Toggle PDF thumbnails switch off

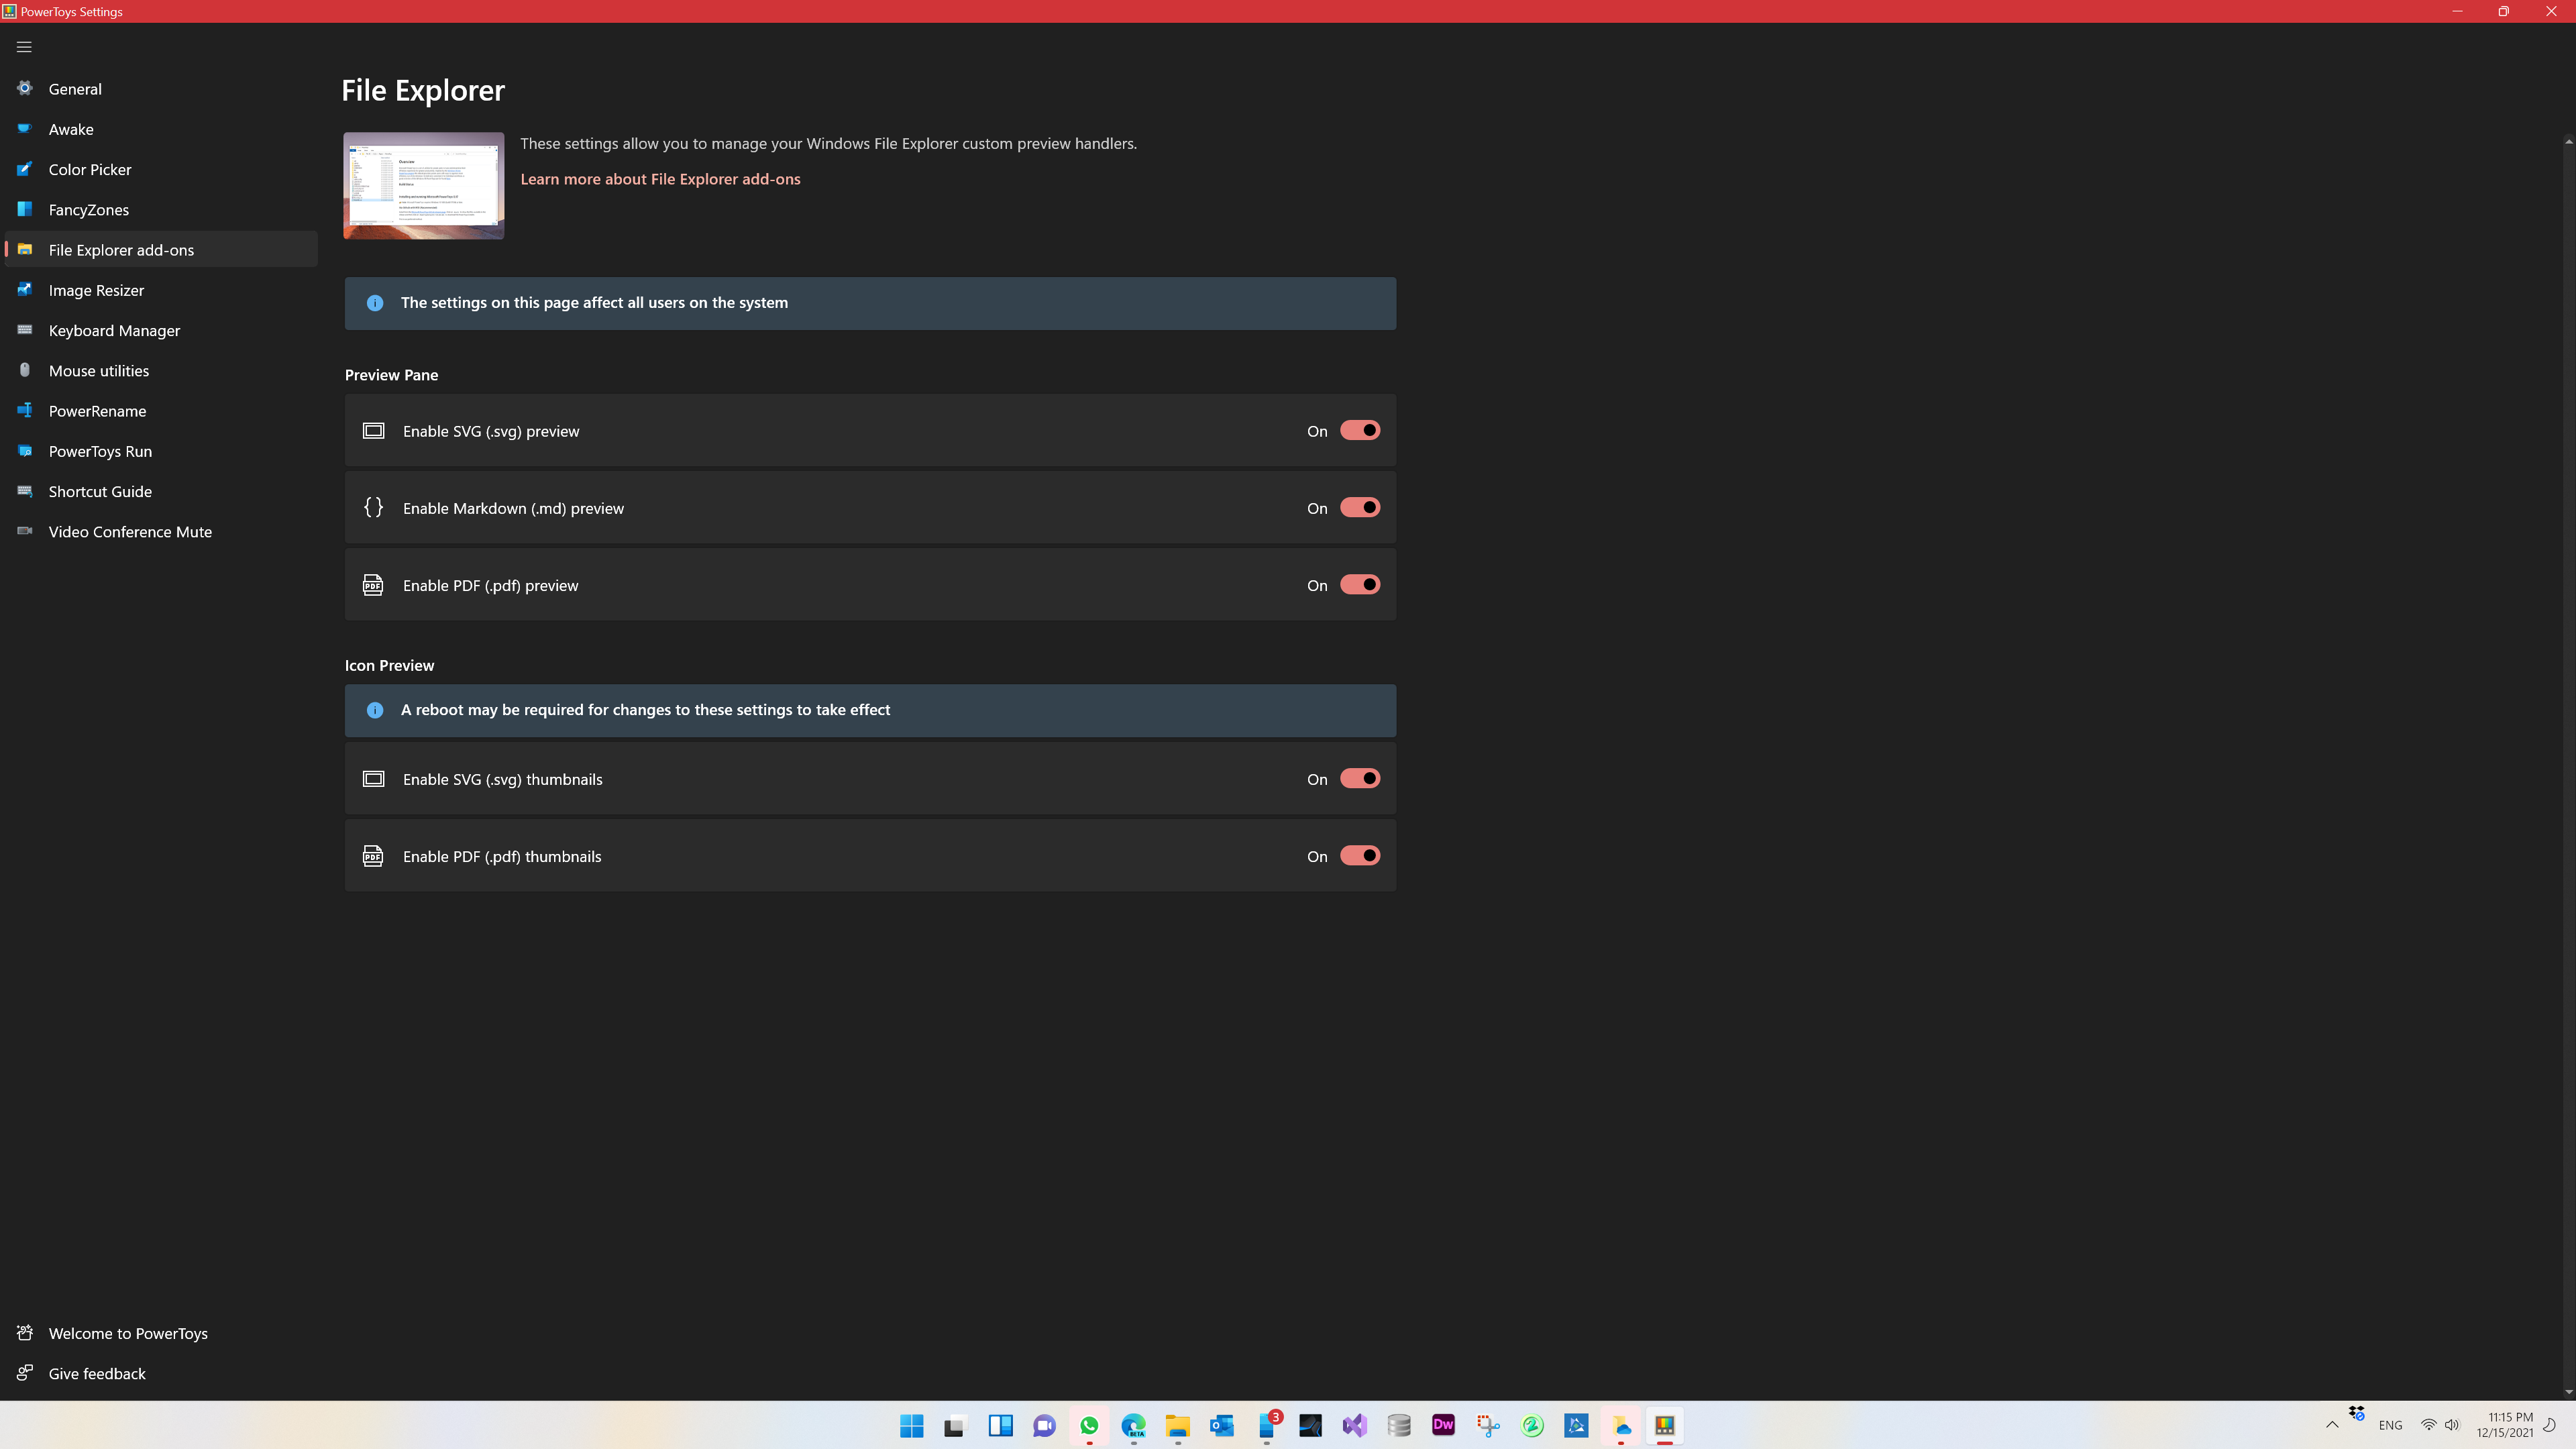point(1360,855)
